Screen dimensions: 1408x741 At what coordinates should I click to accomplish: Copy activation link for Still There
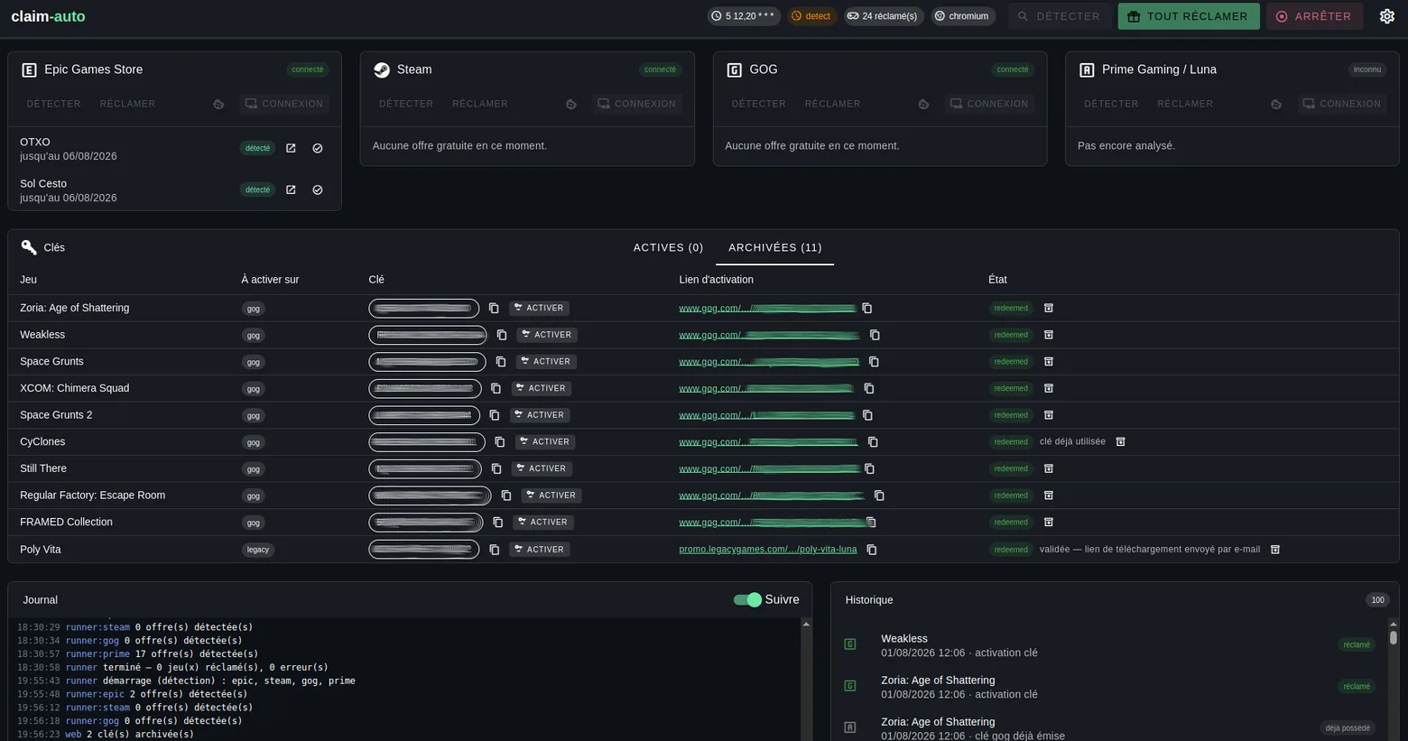pos(870,468)
